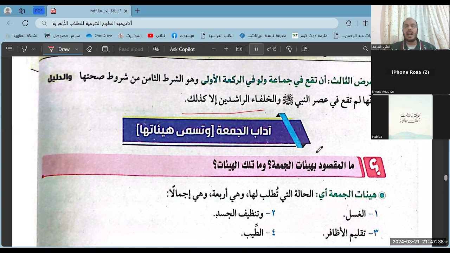Open a new browser tab
The height and width of the screenshot is (253, 450).
click(137, 11)
